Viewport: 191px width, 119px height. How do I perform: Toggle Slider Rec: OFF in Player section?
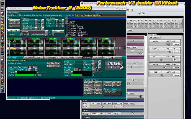click(14, 23)
